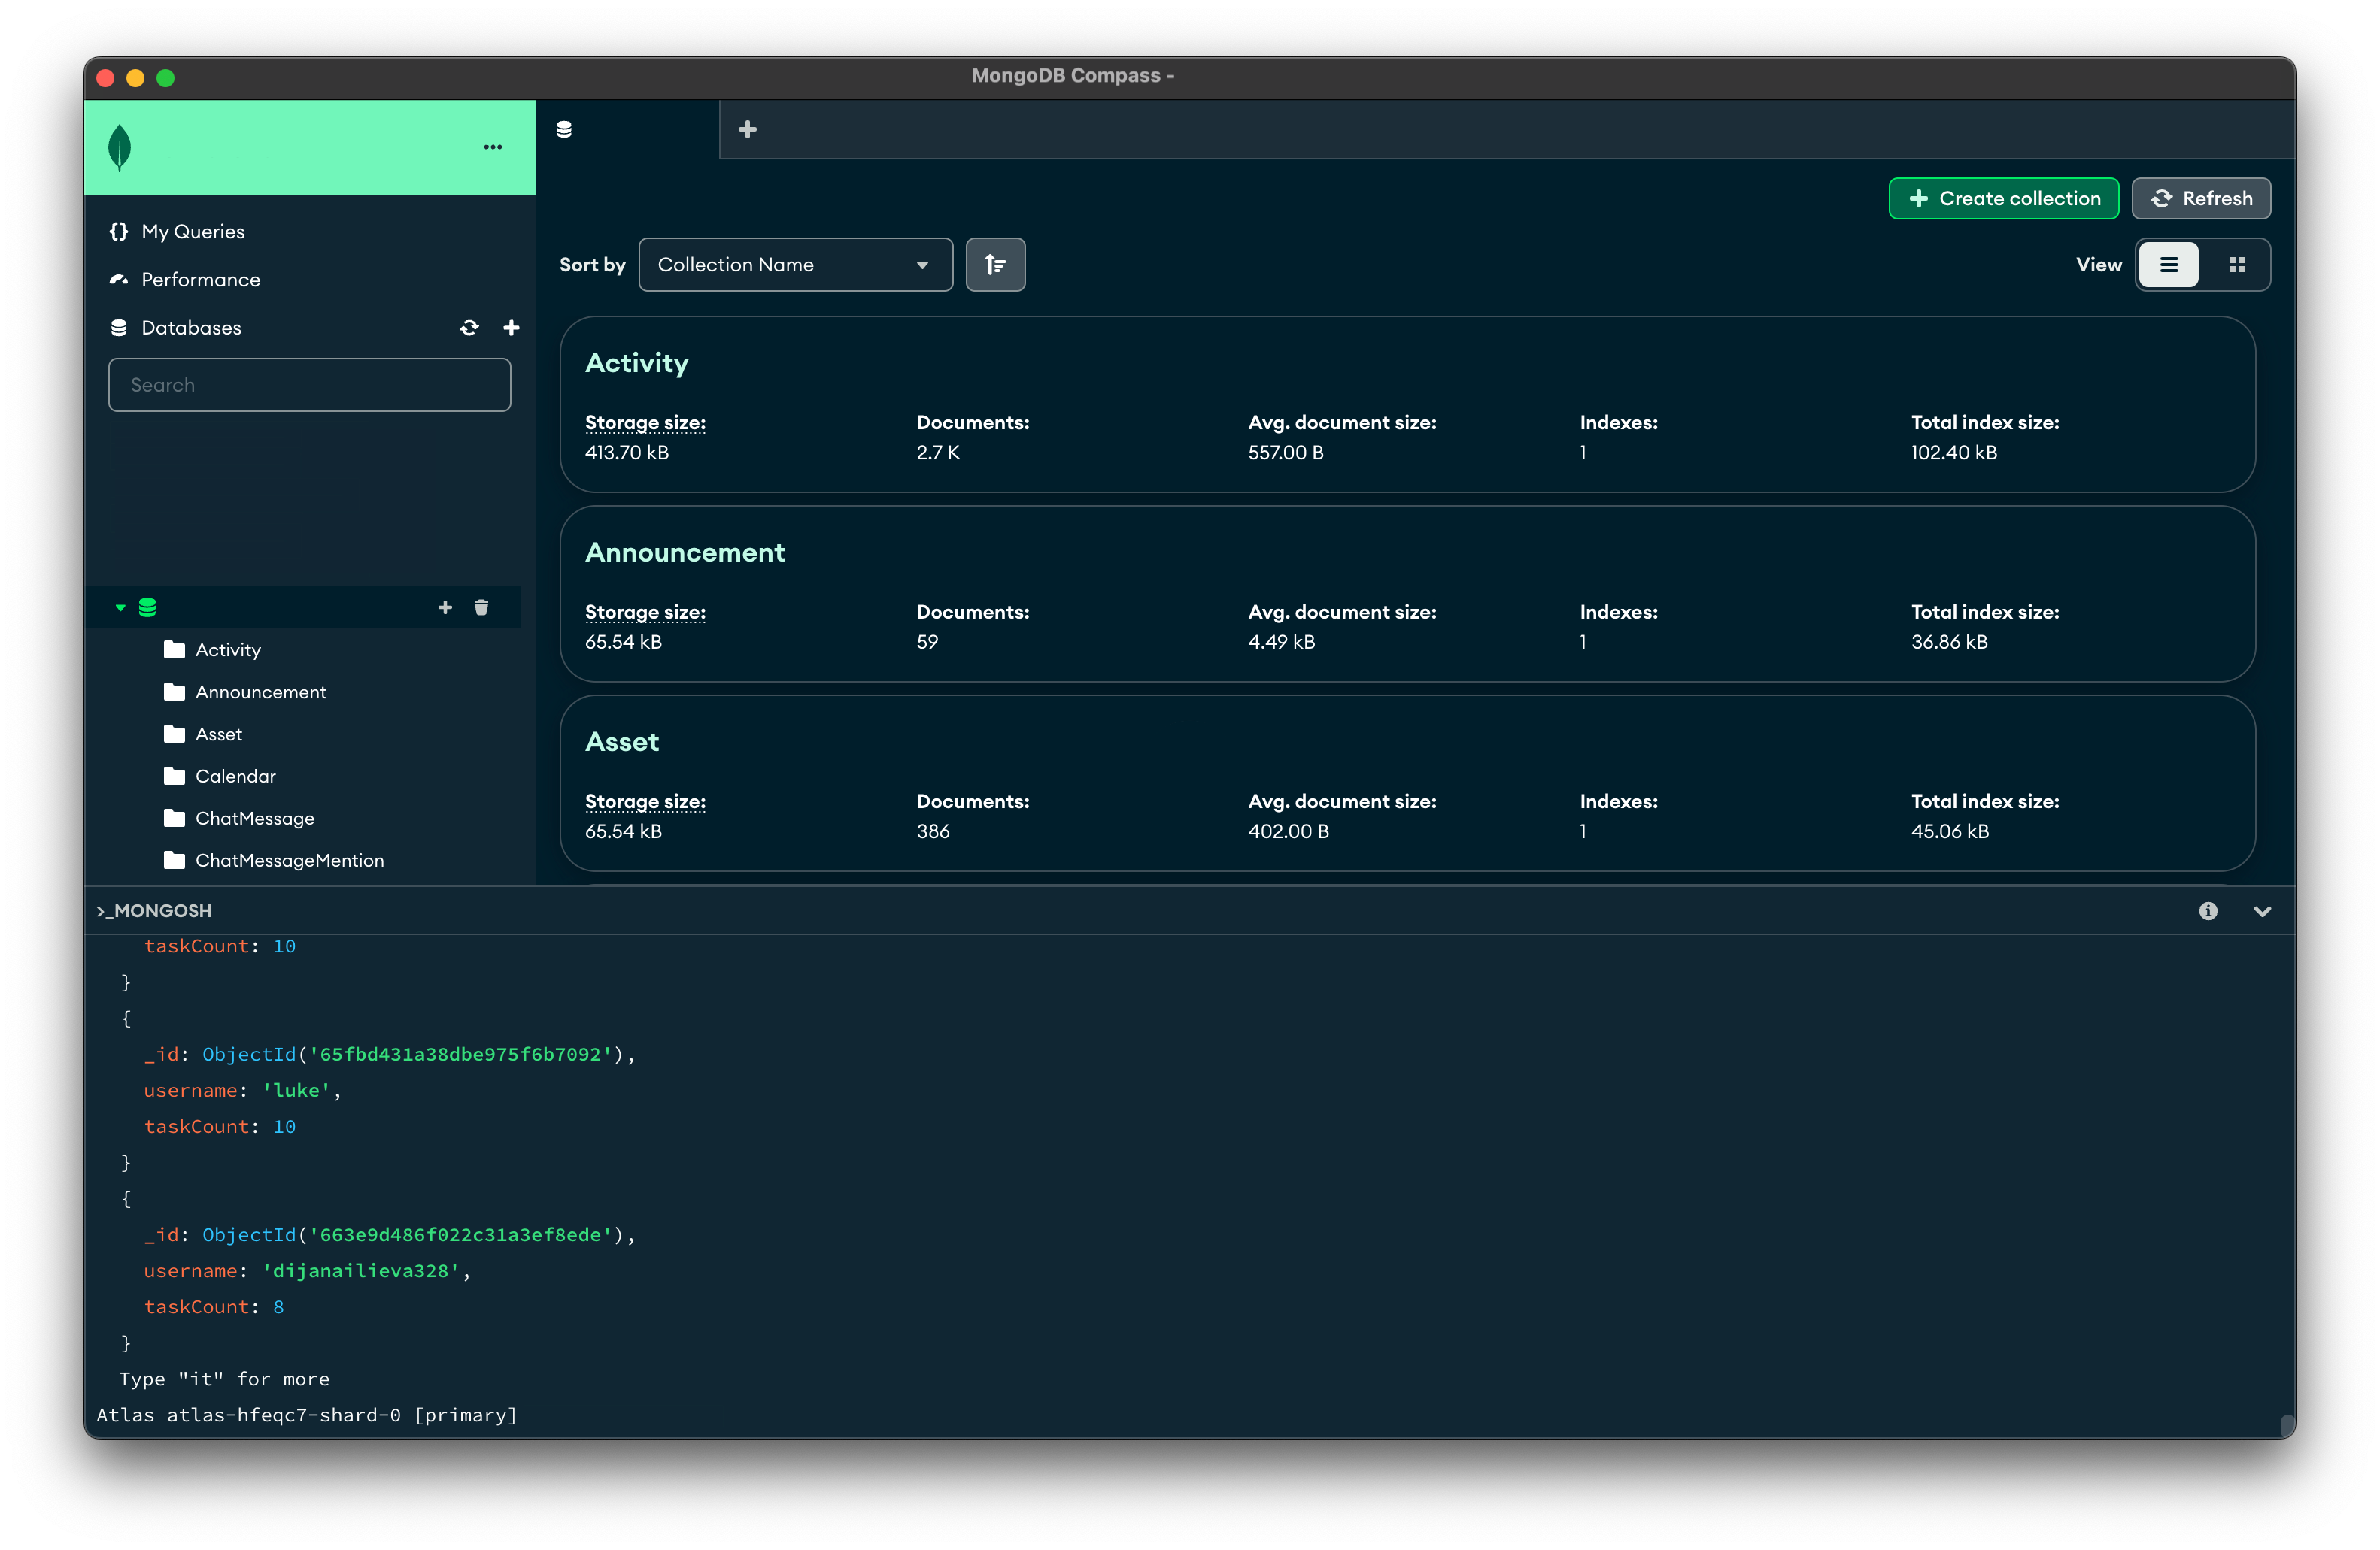Refresh the databases list with circular arrows icon
Screen dimensions: 2380x1550
point(469,328)
